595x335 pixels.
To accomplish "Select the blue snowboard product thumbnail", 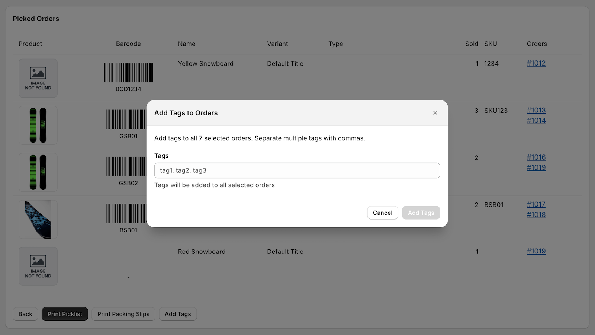I will 38,219.
